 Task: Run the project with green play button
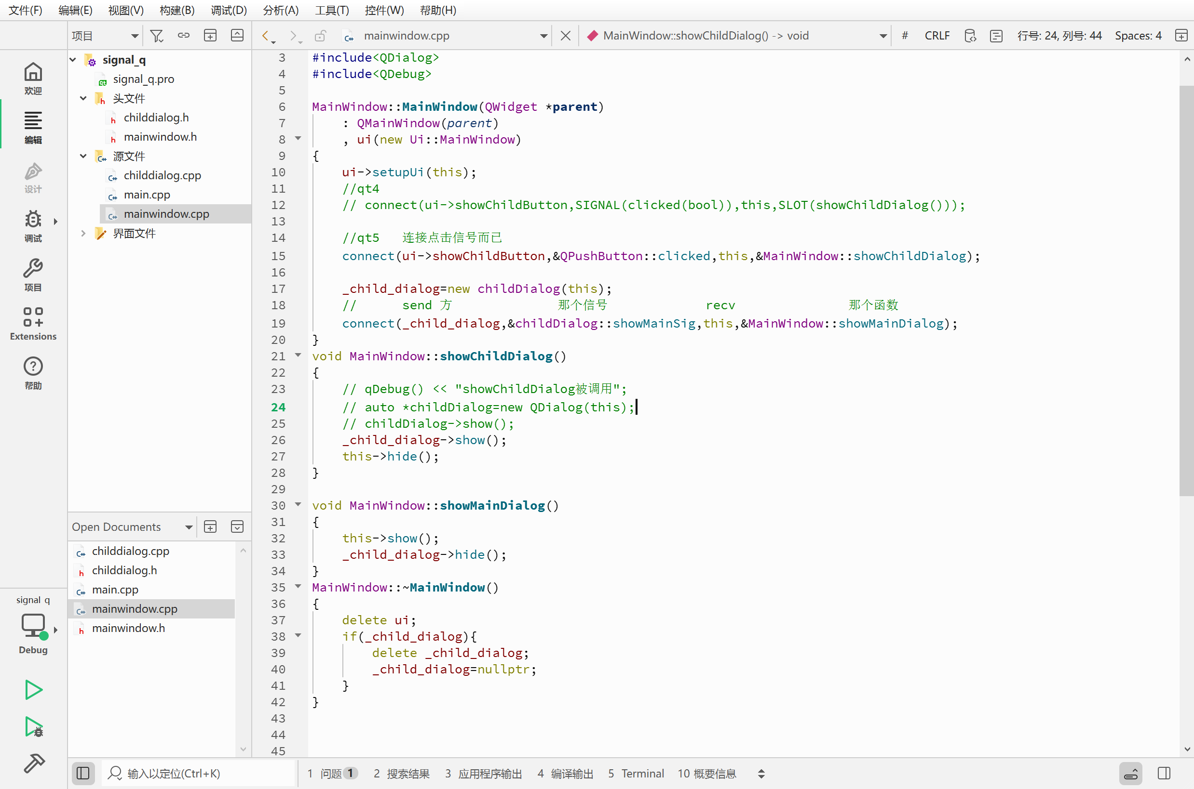click(33, 690)
